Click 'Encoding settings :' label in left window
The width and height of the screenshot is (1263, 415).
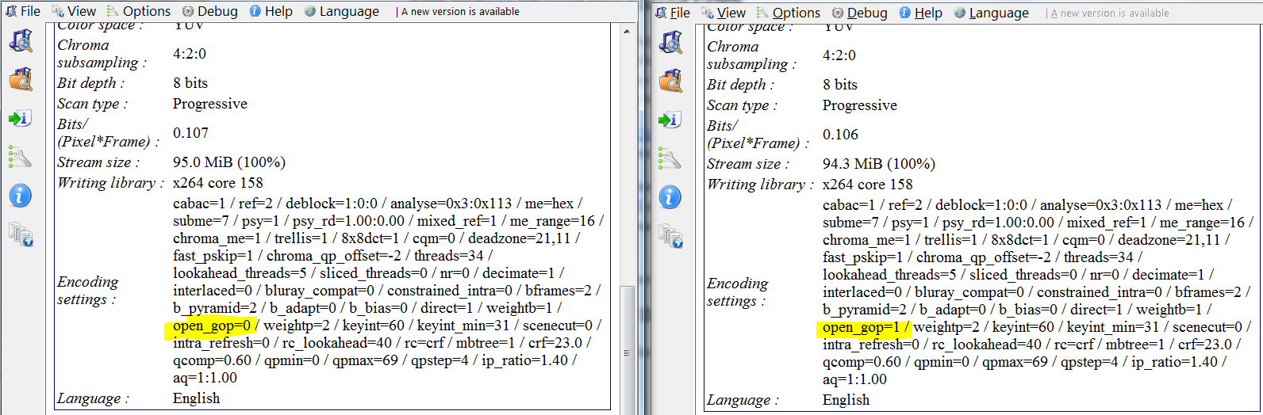click(87, 291)
